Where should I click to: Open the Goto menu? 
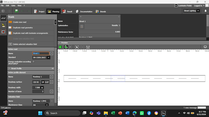coord(13,5)
